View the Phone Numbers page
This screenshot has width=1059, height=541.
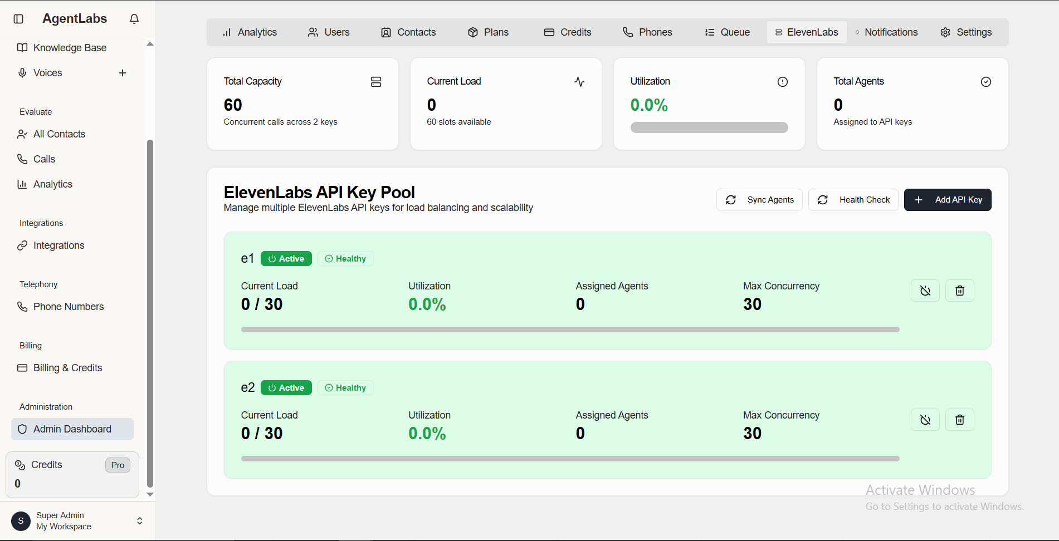pos(68,306)
